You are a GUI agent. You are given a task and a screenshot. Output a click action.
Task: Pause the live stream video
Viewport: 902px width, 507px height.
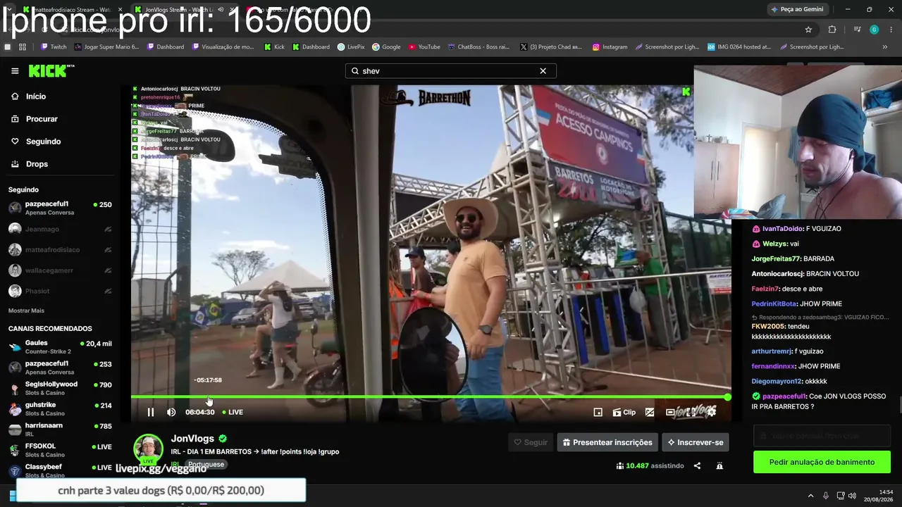point(150,413)
